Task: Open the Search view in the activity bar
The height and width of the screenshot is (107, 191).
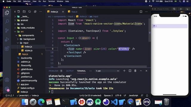Action: 7,22
